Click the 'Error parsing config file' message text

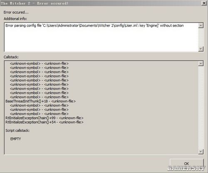pyautogui.click(x=94, y=25)
